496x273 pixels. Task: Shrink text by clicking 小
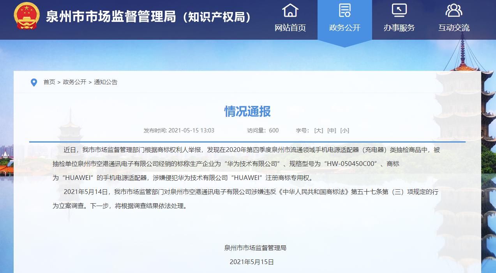coord(344,130)
